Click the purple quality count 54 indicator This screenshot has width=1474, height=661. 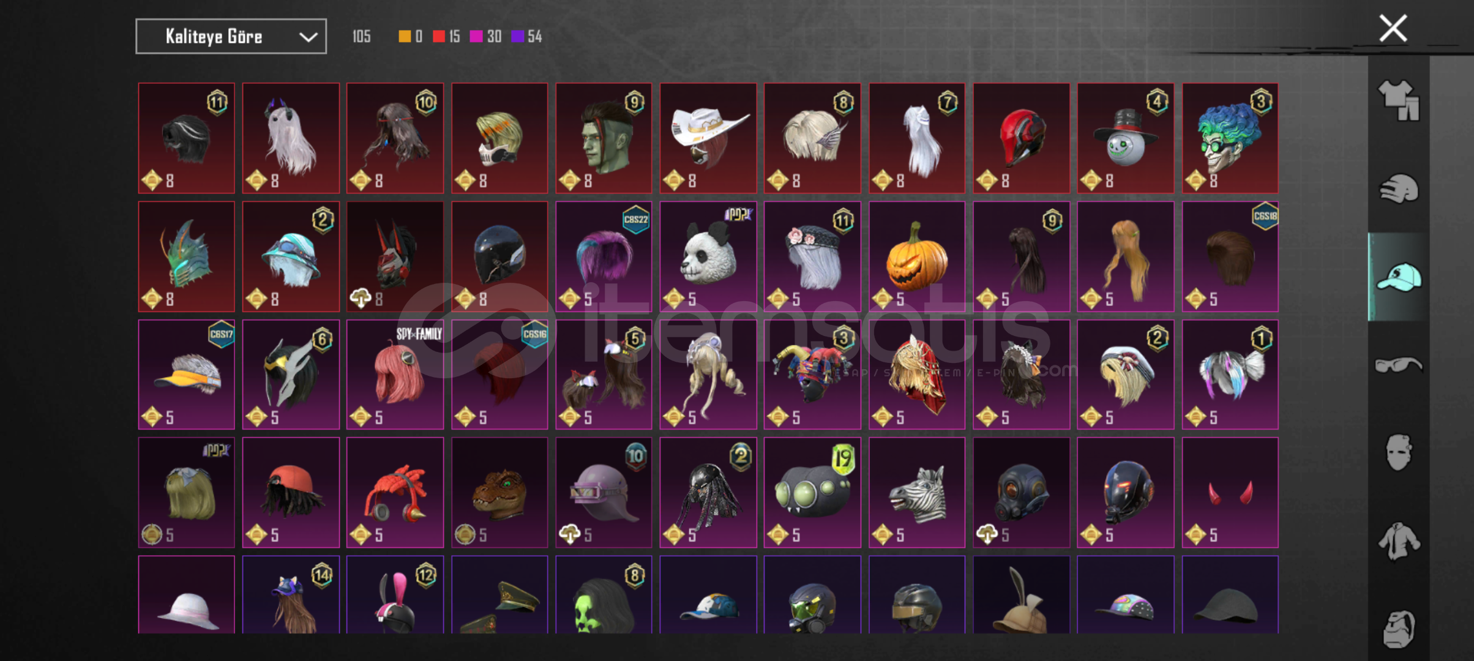click(x=526, y=37)
